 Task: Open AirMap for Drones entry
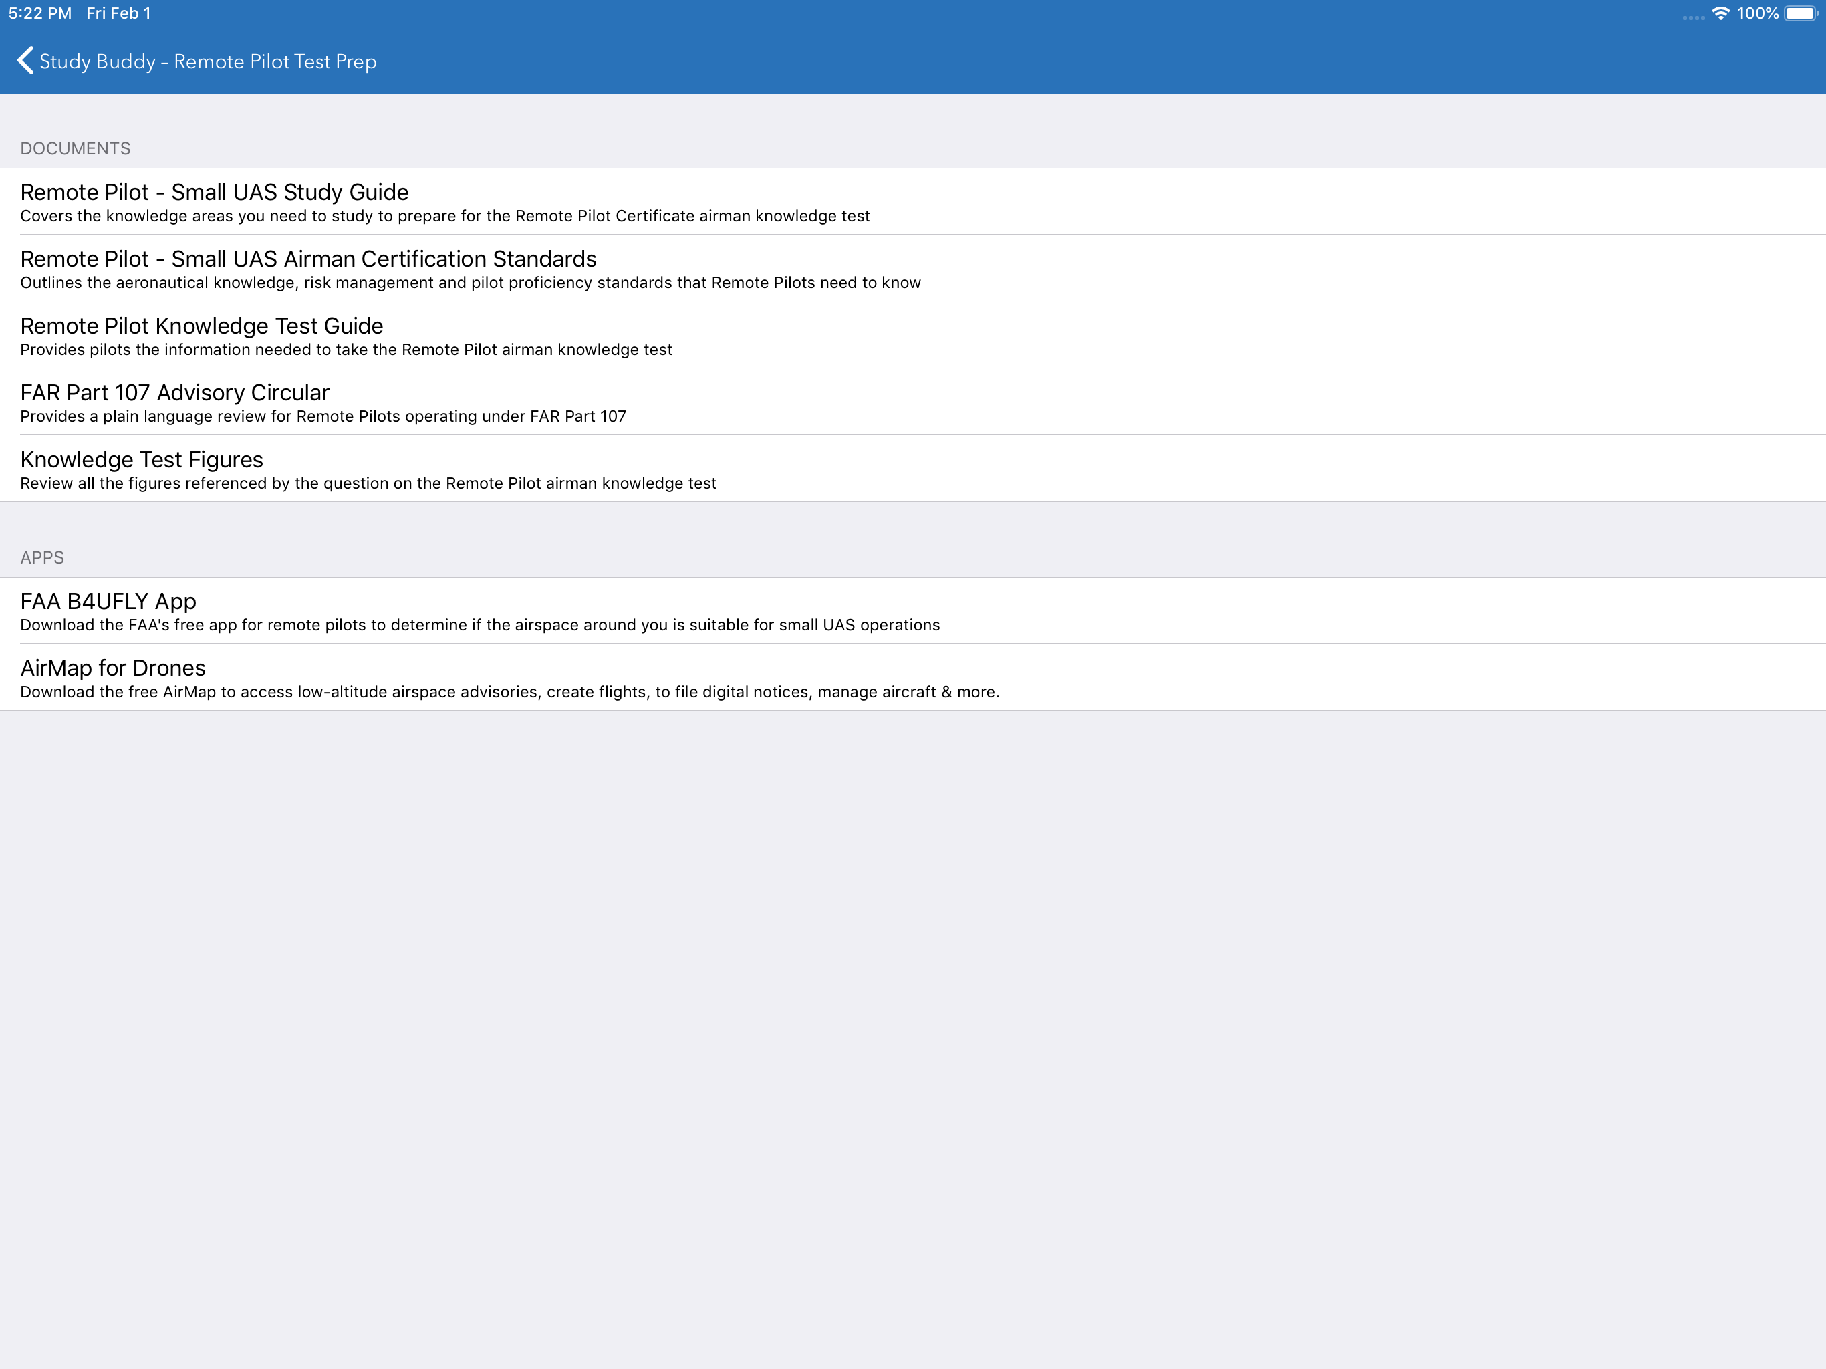point(913,678)
